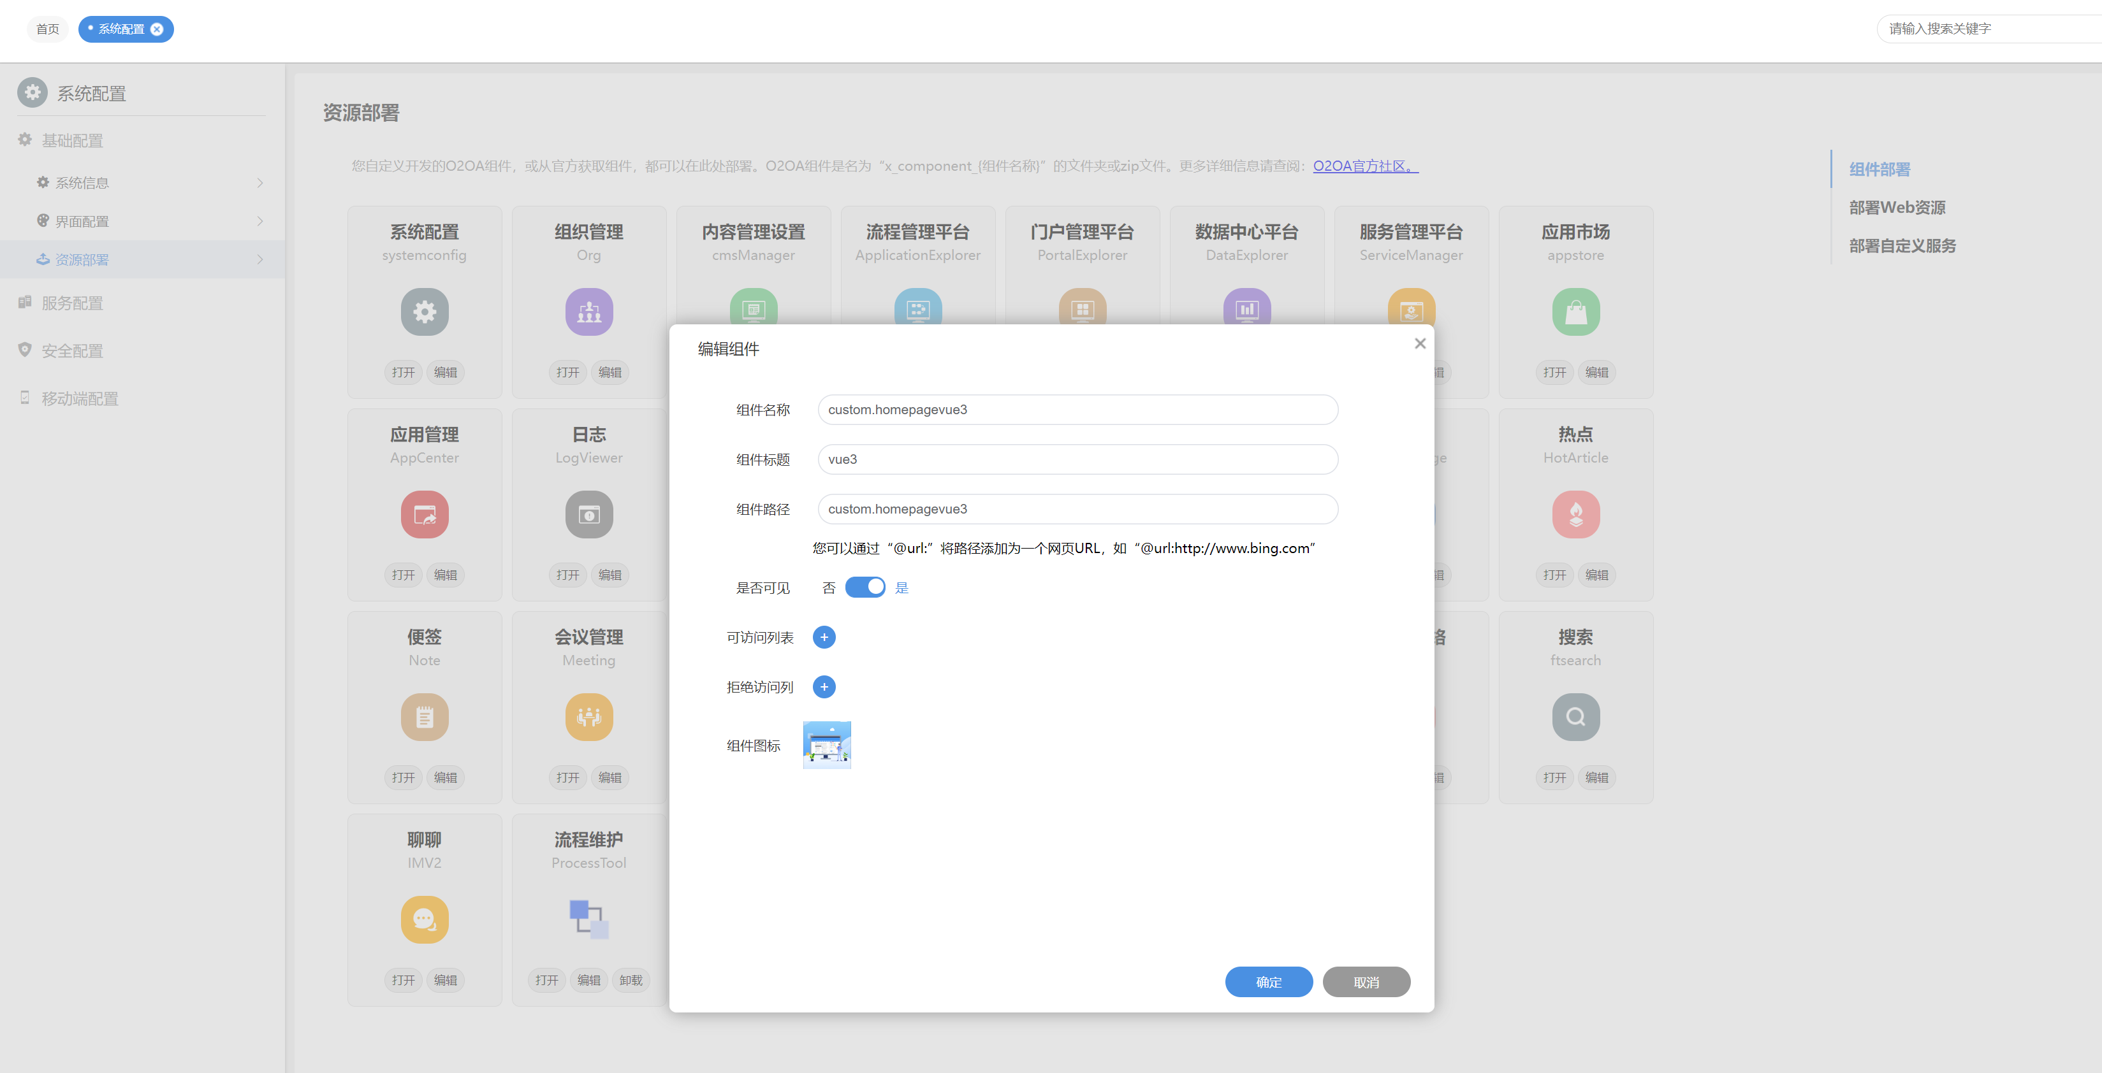Toggle the 是否可见 visibility switch
The image size is (2102, 1073).
864,587
